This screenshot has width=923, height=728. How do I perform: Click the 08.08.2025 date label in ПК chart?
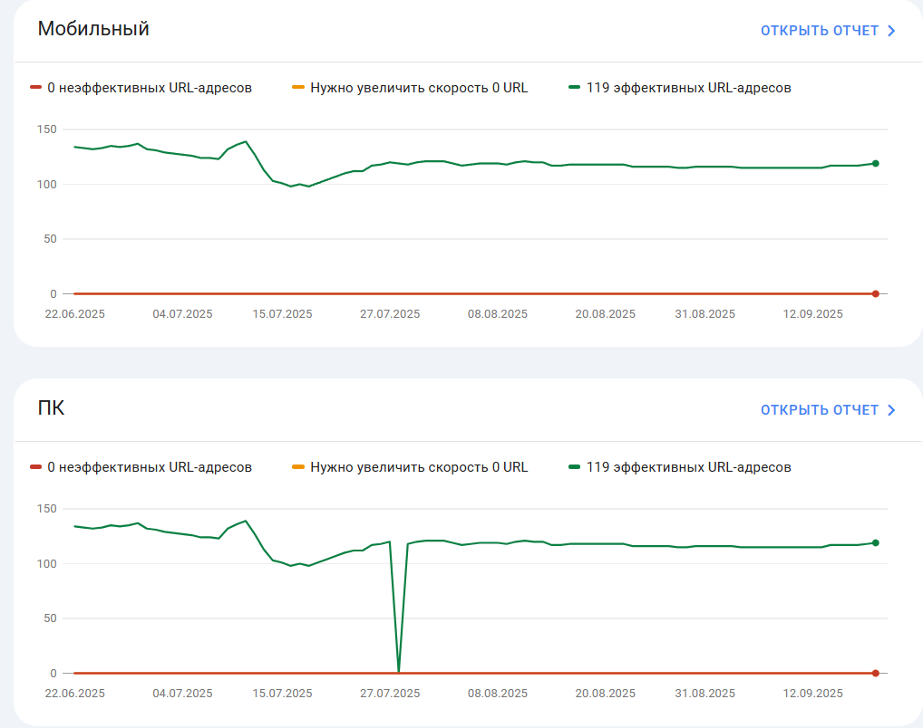[498, 694]
